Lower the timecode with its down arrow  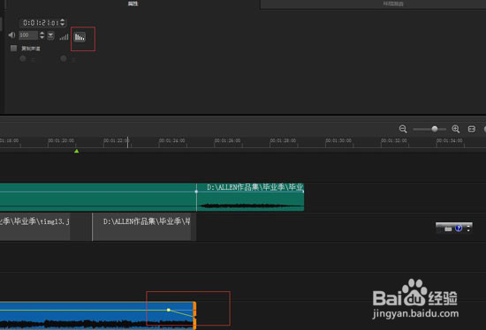63,25
